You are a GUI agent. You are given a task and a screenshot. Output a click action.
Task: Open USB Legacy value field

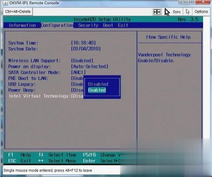77,84
